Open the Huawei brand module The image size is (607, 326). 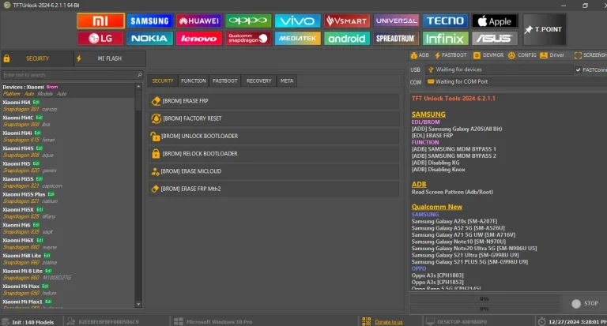198,21
